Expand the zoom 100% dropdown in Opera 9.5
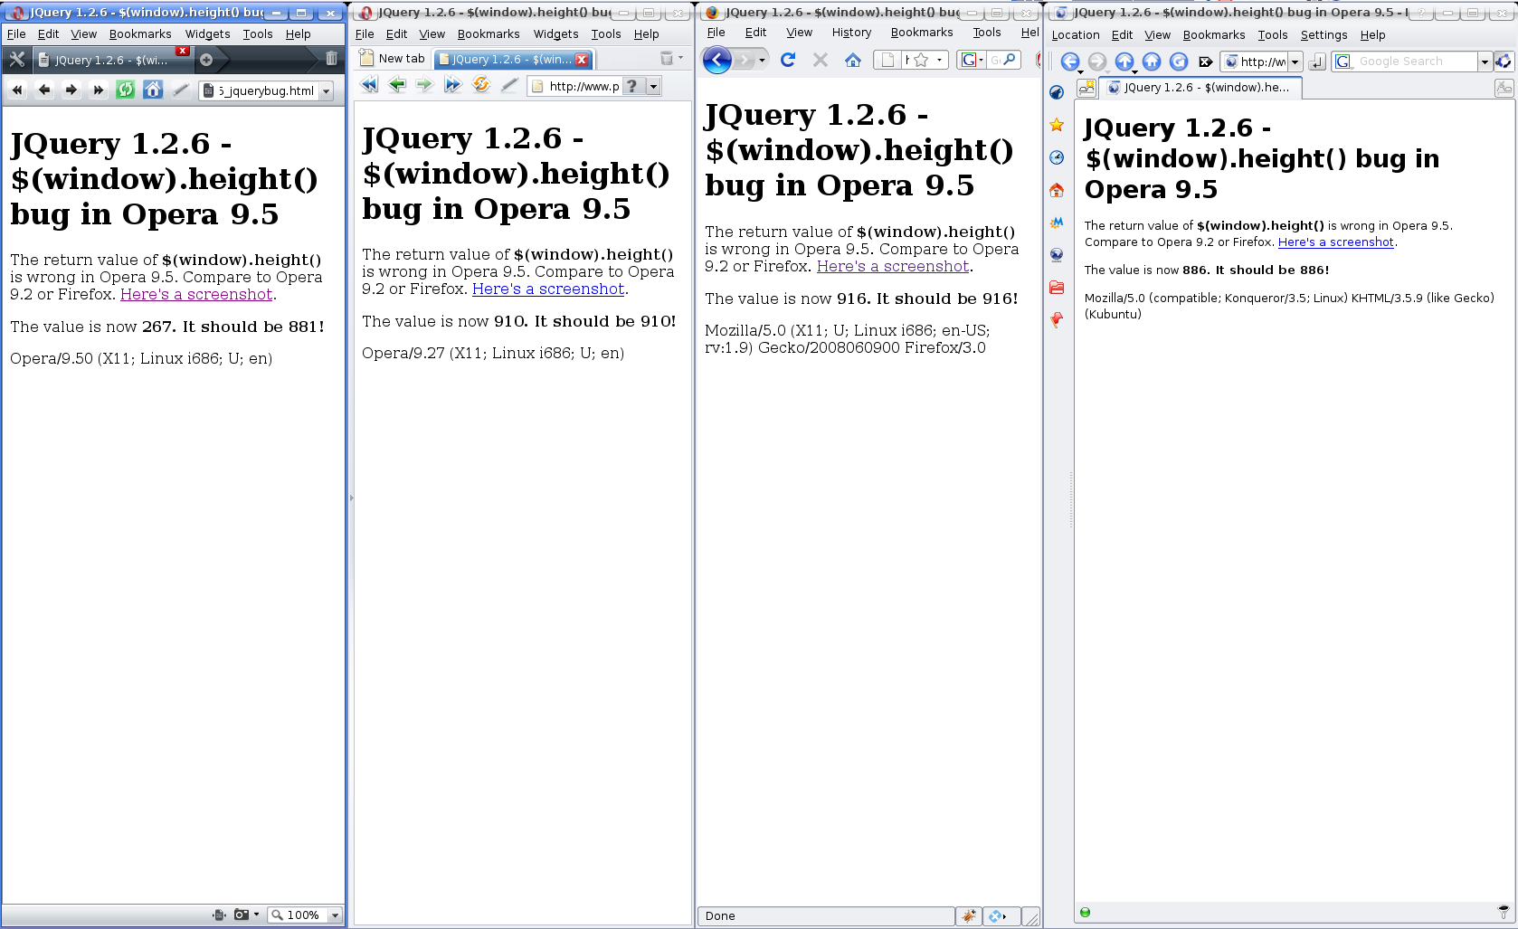The height and width of the screenshot is (929, 1518). point(335,915)
